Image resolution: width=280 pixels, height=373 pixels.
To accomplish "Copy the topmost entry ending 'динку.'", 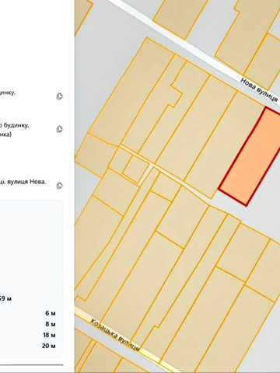I will tap(59, 96).
